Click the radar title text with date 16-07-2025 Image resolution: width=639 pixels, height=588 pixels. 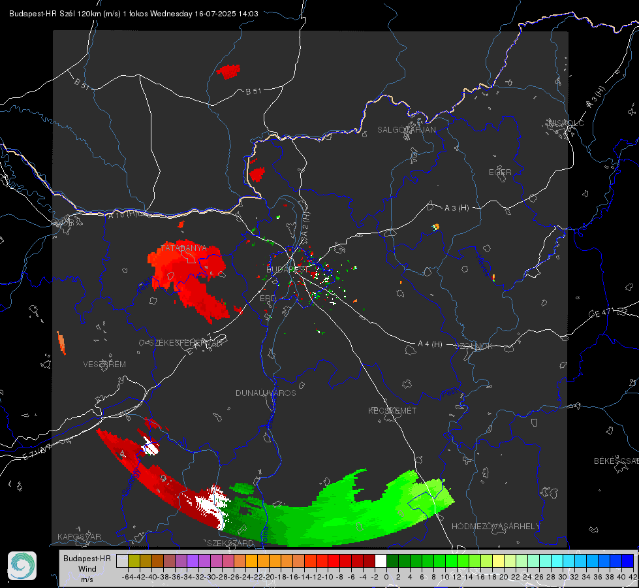click(x=134, y=14)
